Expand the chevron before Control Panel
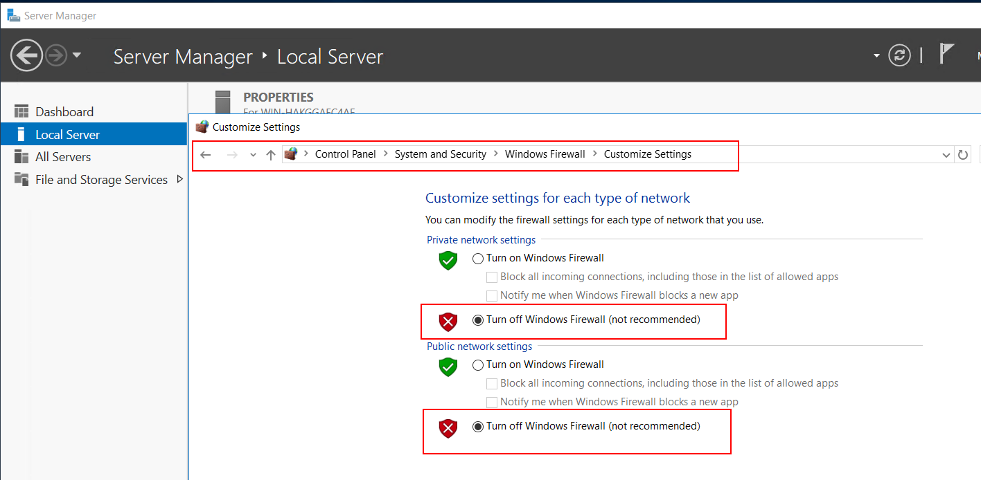The image size is (981, 480). pyautogui.click(x=306, y=154)
